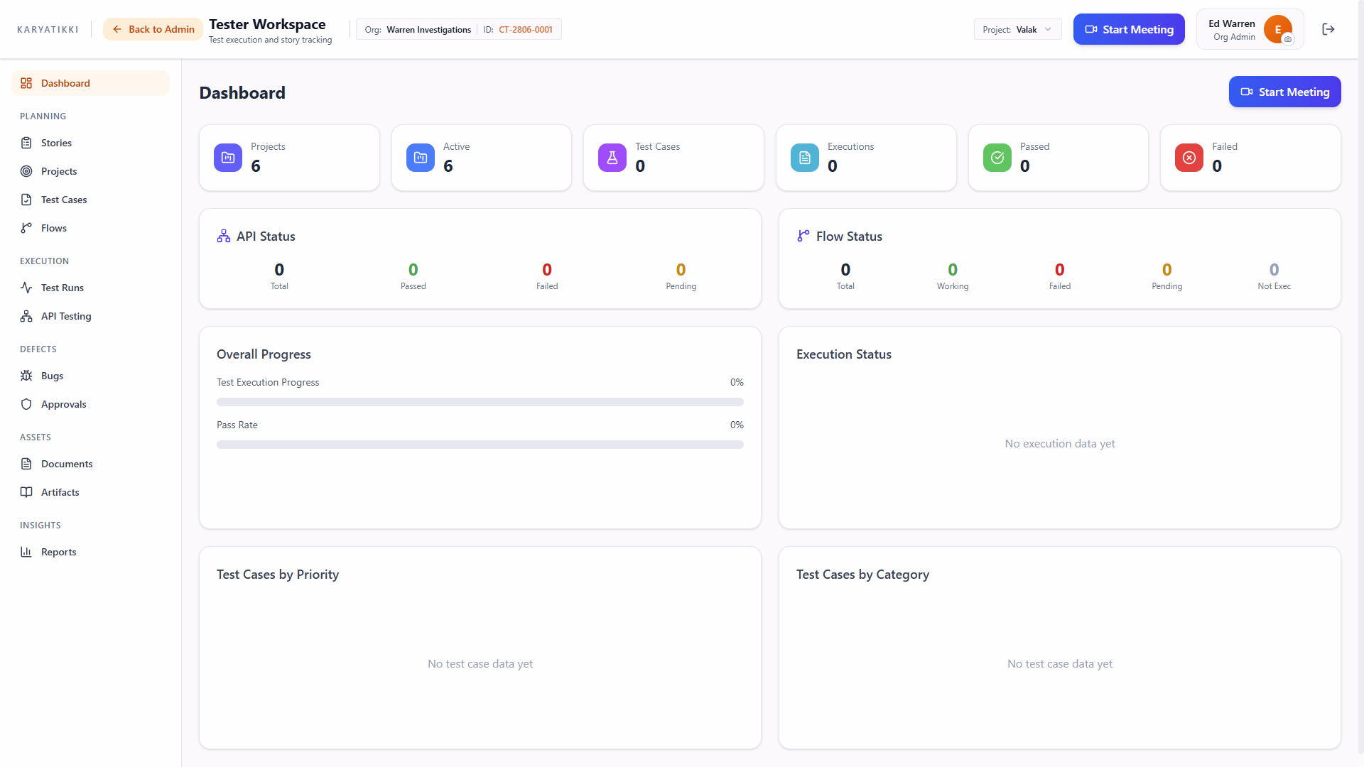Click the Dashboard grid icon in sidebar

pyautogui.click(x=26, y=83)
